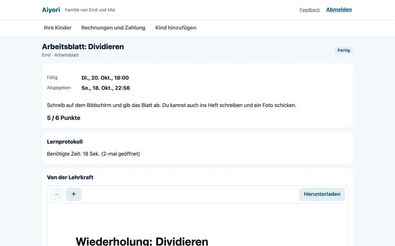395x246 pixels.
Task: Go to Kind hinzufügen tab
Action: point(176,28)
